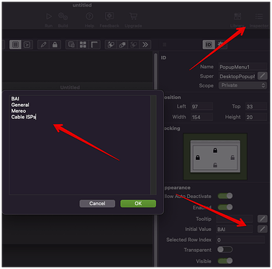Click the Selected Row Index field

[x=240, y=240]
